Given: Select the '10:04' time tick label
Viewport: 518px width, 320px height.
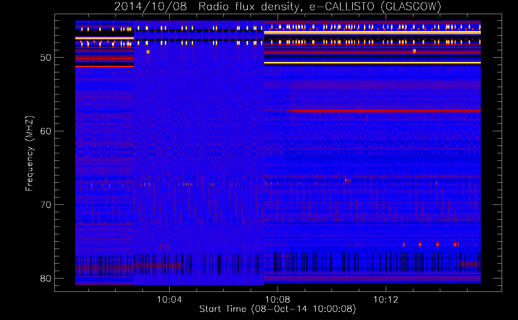Looking at the screenshot, I should pyautogui.click(x=169, y=300).
